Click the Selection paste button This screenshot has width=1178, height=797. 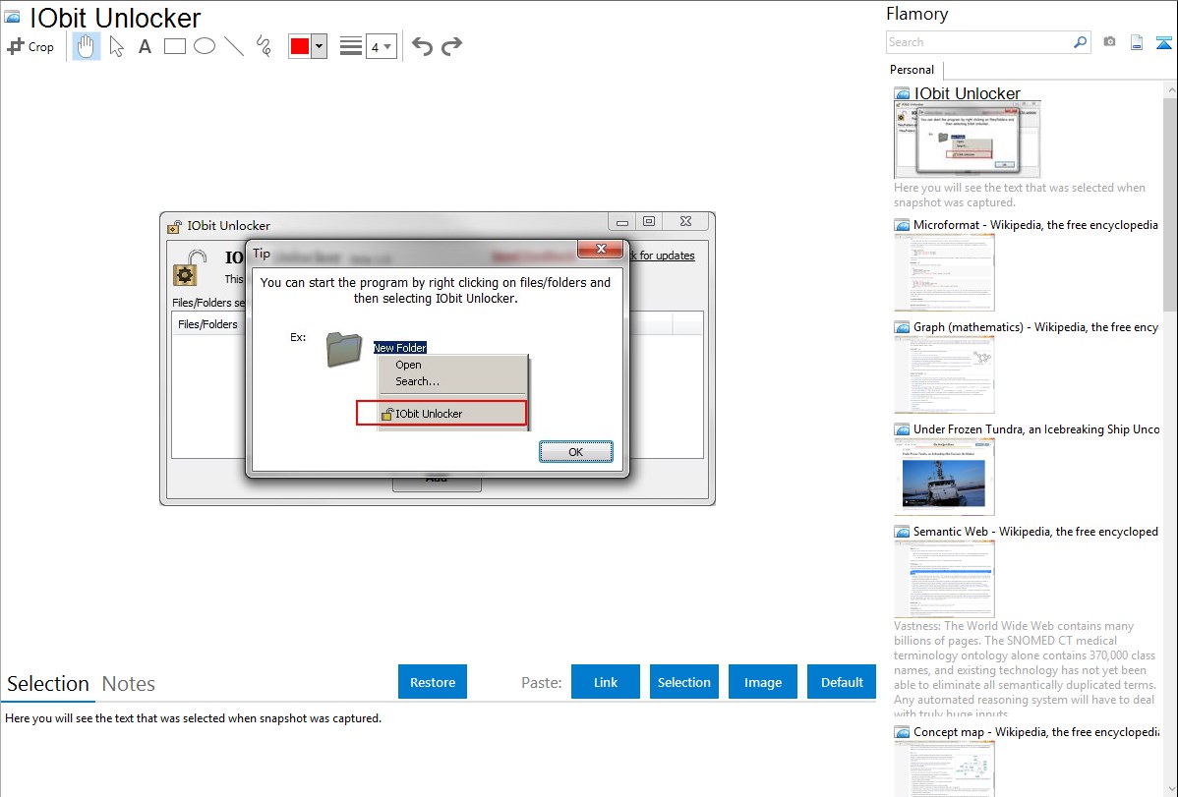(x=684, y=682)
